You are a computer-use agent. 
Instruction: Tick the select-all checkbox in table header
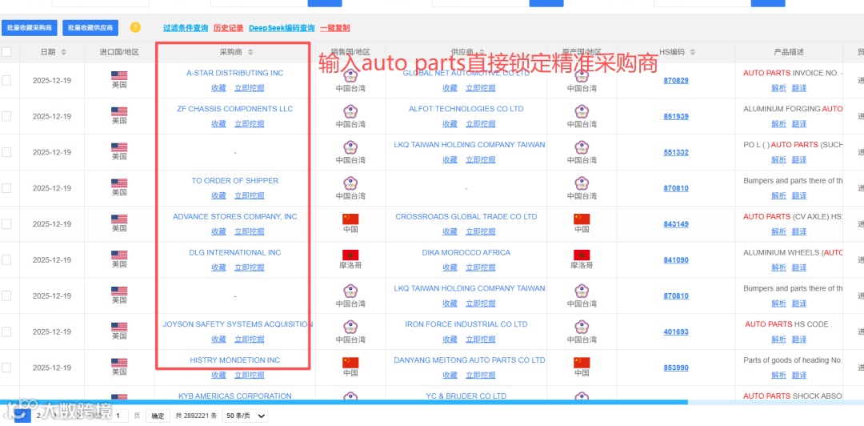pyautogui.click(x=6, y=52)
